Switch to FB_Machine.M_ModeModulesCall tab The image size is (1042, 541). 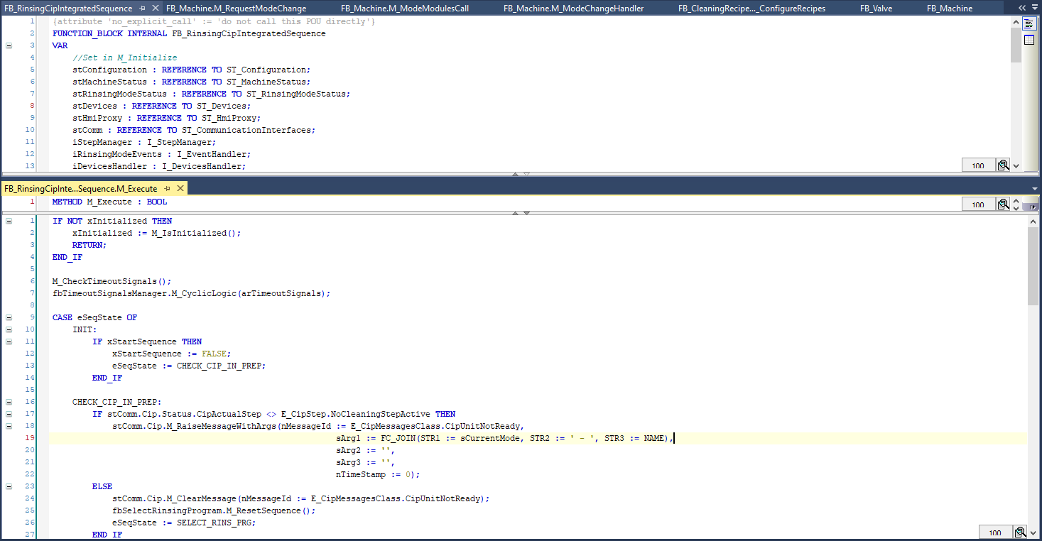[x=405, y=9]
